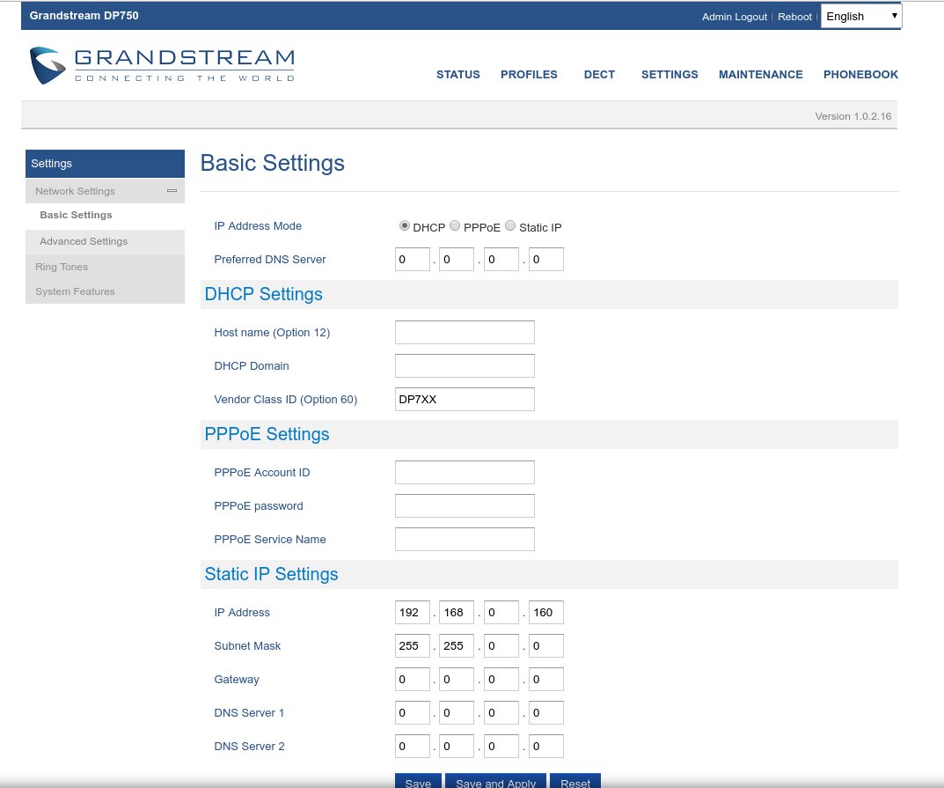Image resolution: width=944 pixels, height=788 pixels.
Task: Click the Vendor Class ID field with DP7XX
Action: coord(465,400)
